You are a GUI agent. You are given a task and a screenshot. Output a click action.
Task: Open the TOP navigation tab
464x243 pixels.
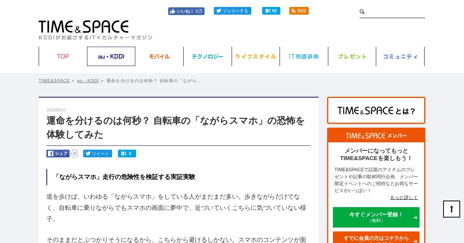pos(63,56)
